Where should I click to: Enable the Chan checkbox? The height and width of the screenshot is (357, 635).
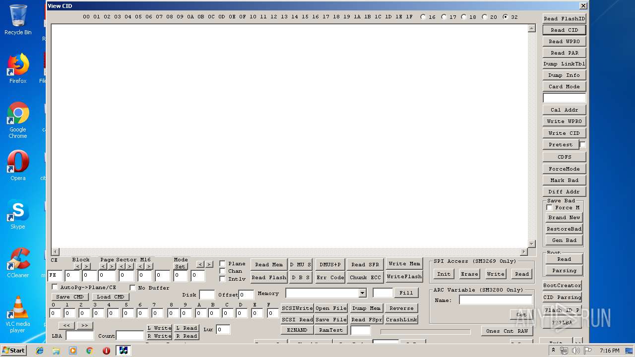coord(222,271)
